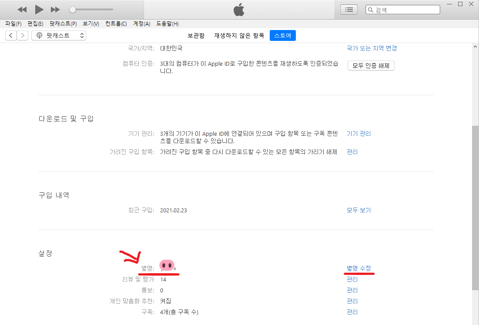Click the 별명: label
The height and width of the screenshot is (325, 479).
pos(147,268)
